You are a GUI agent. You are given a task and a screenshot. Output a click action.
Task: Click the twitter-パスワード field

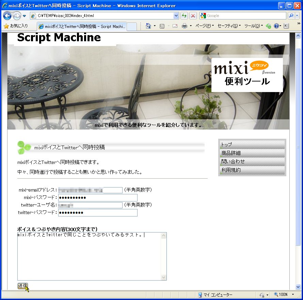point(98,212)
